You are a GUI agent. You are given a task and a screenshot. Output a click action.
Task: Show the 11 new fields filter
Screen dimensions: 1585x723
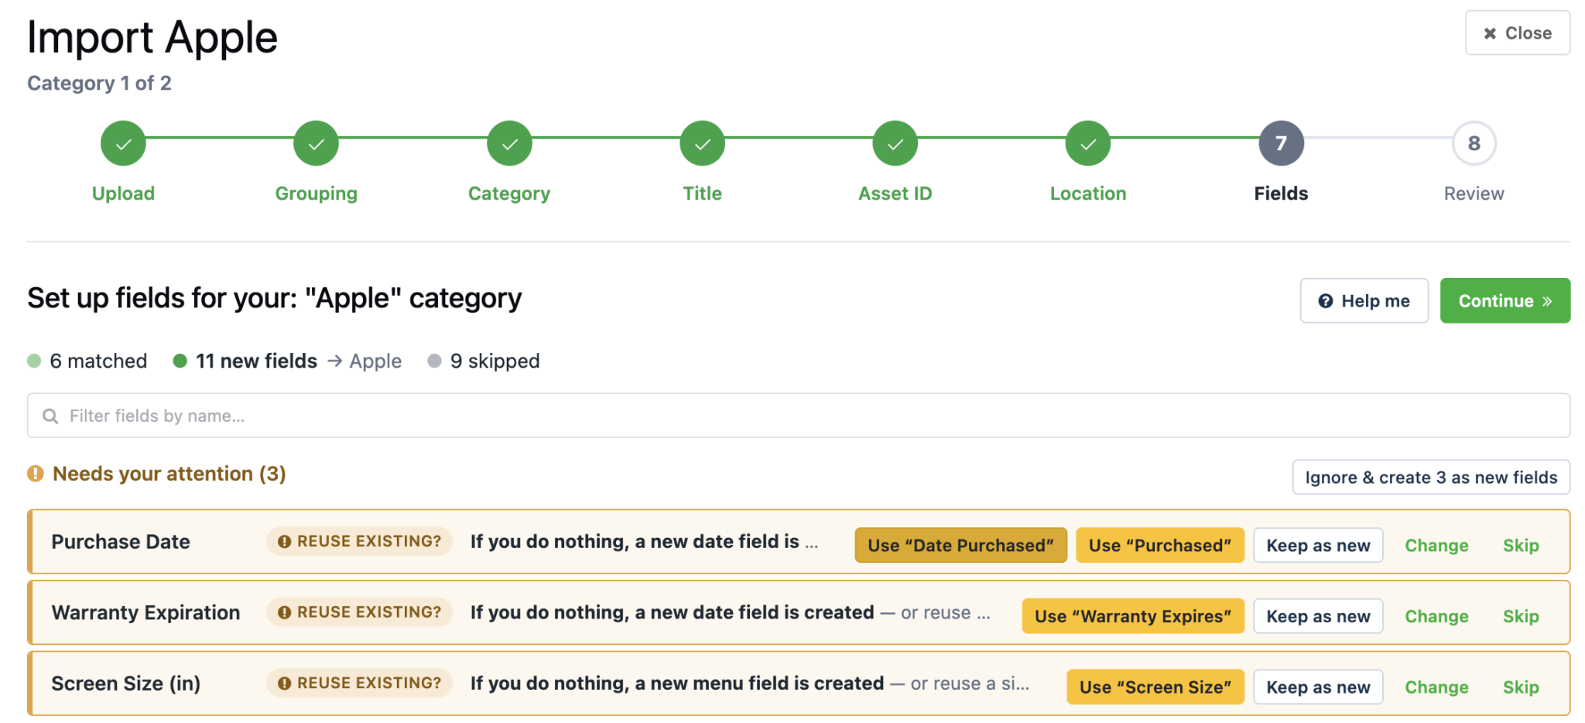point(245,361)
